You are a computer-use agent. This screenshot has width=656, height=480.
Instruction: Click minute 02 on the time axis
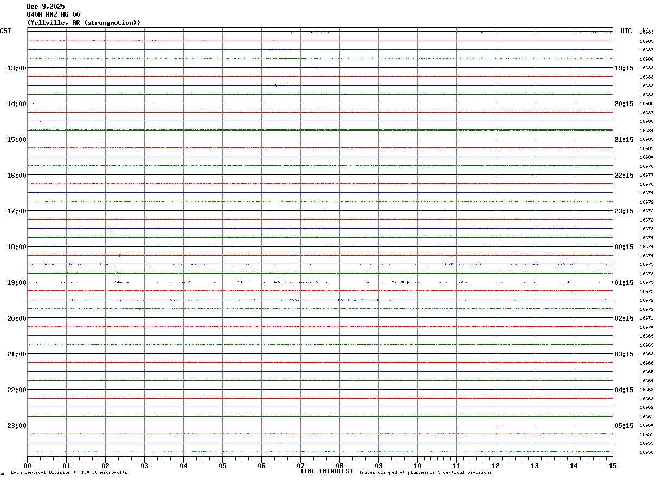pos(105,465)
